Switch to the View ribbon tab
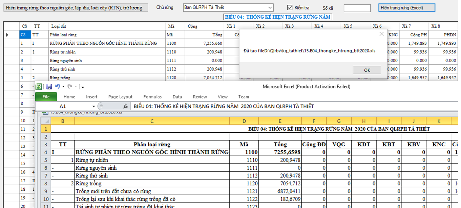Image resolution: width=461 pixels, height=208 pixels. click(x=223, y=97)
